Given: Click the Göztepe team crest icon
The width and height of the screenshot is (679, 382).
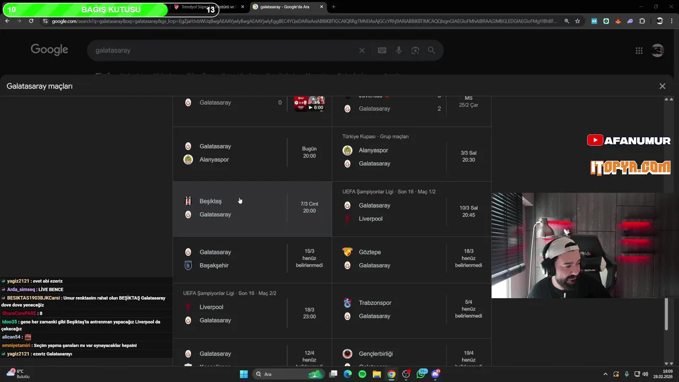Looking at the screenshot, I should click(x=347, y=252).
